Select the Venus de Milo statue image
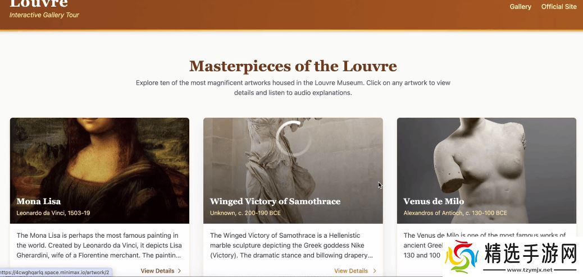This screenshot has width=583, height=277. tap(487, 170)
